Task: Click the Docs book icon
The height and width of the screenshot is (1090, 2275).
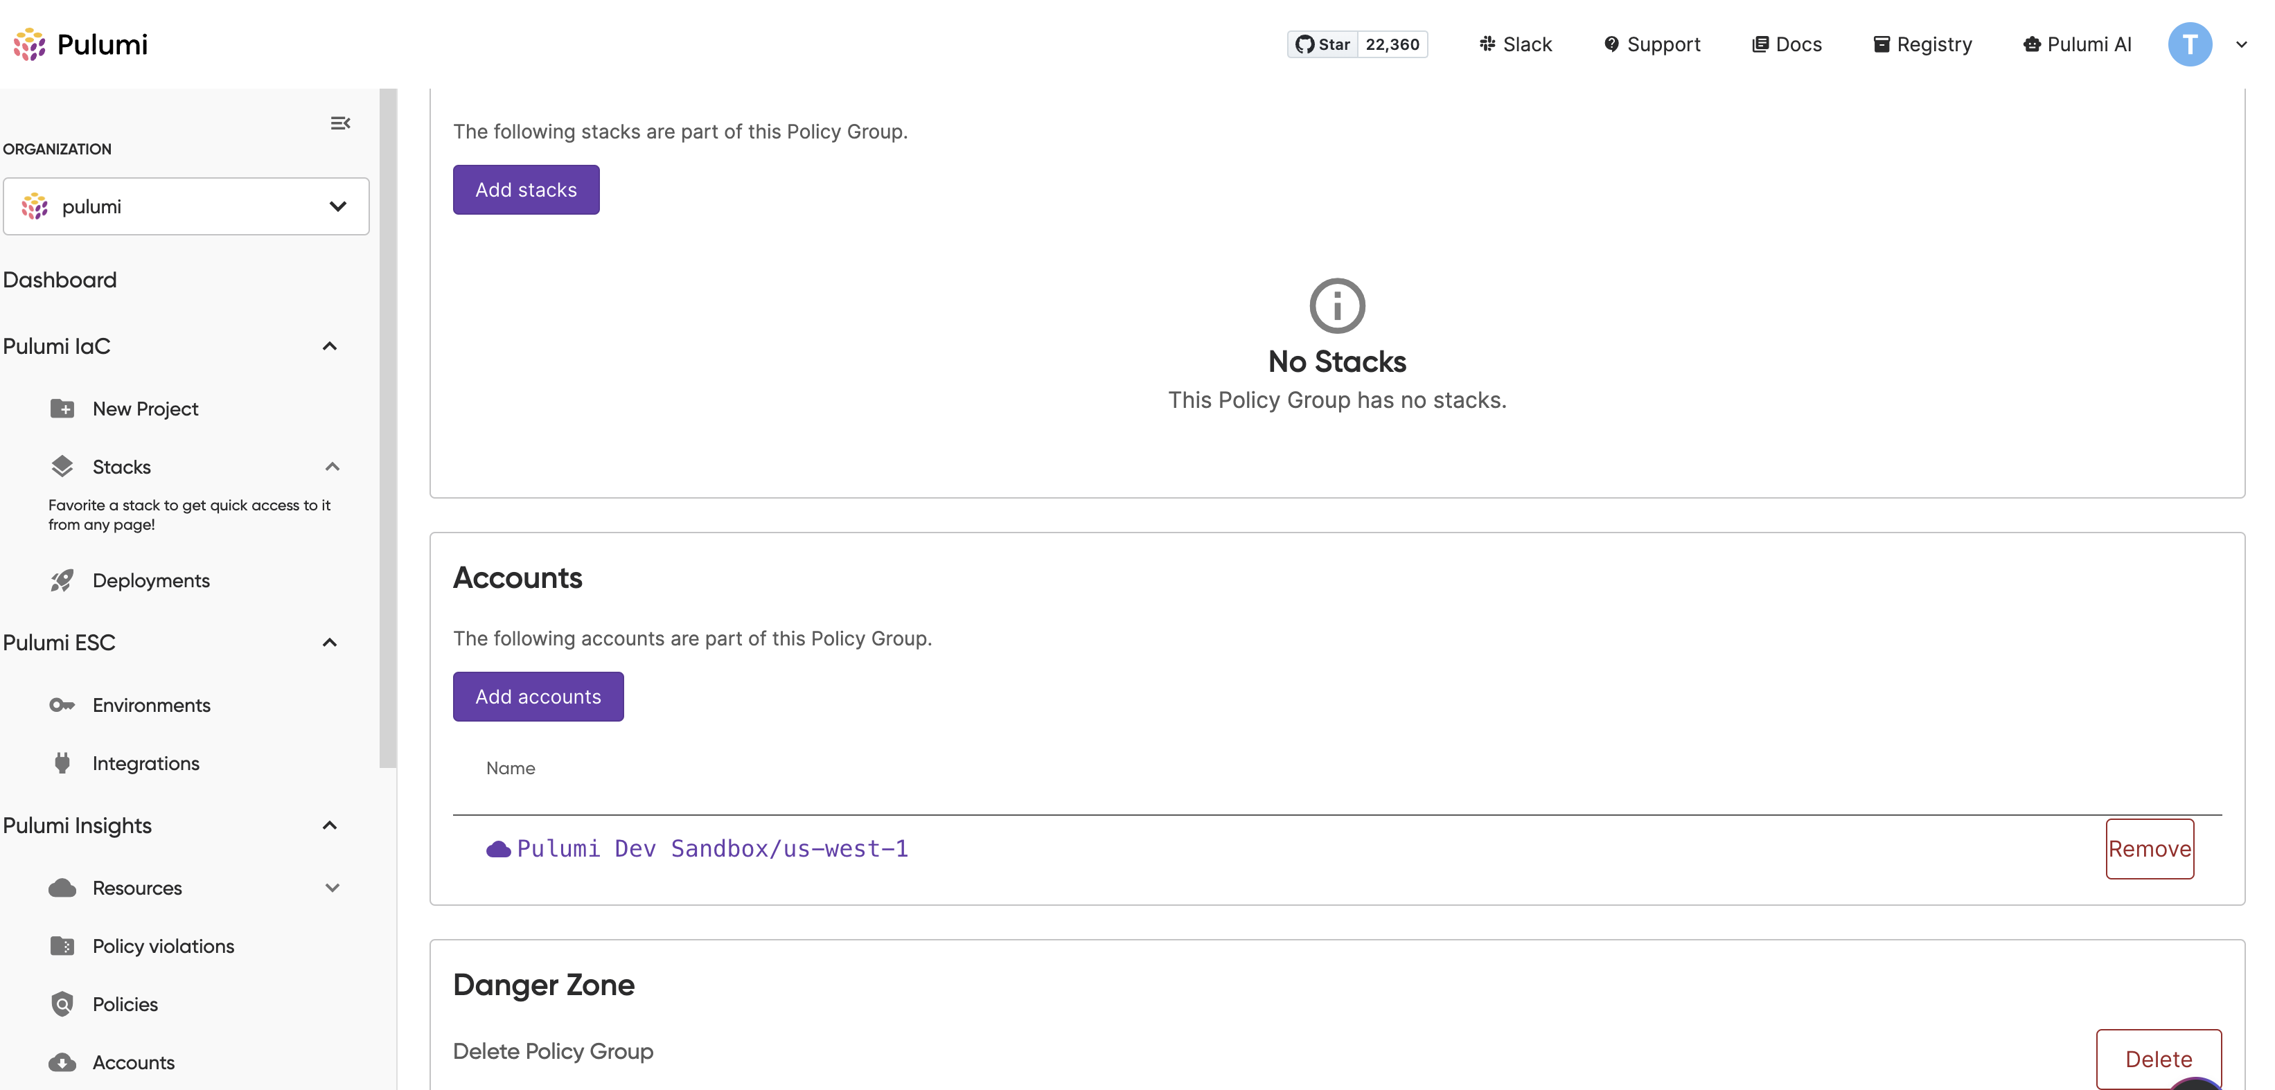Action: pyautogui.click(x=1760, y=44)
